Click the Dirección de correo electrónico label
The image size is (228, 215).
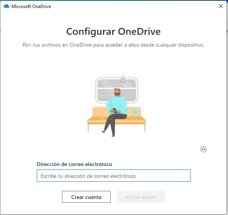(75, 164)
